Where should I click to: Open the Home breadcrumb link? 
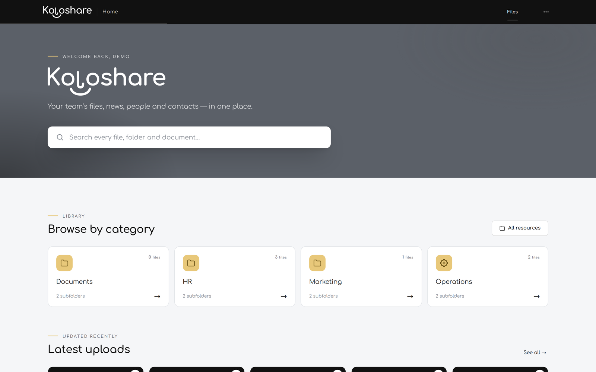(x=110, y=12)
